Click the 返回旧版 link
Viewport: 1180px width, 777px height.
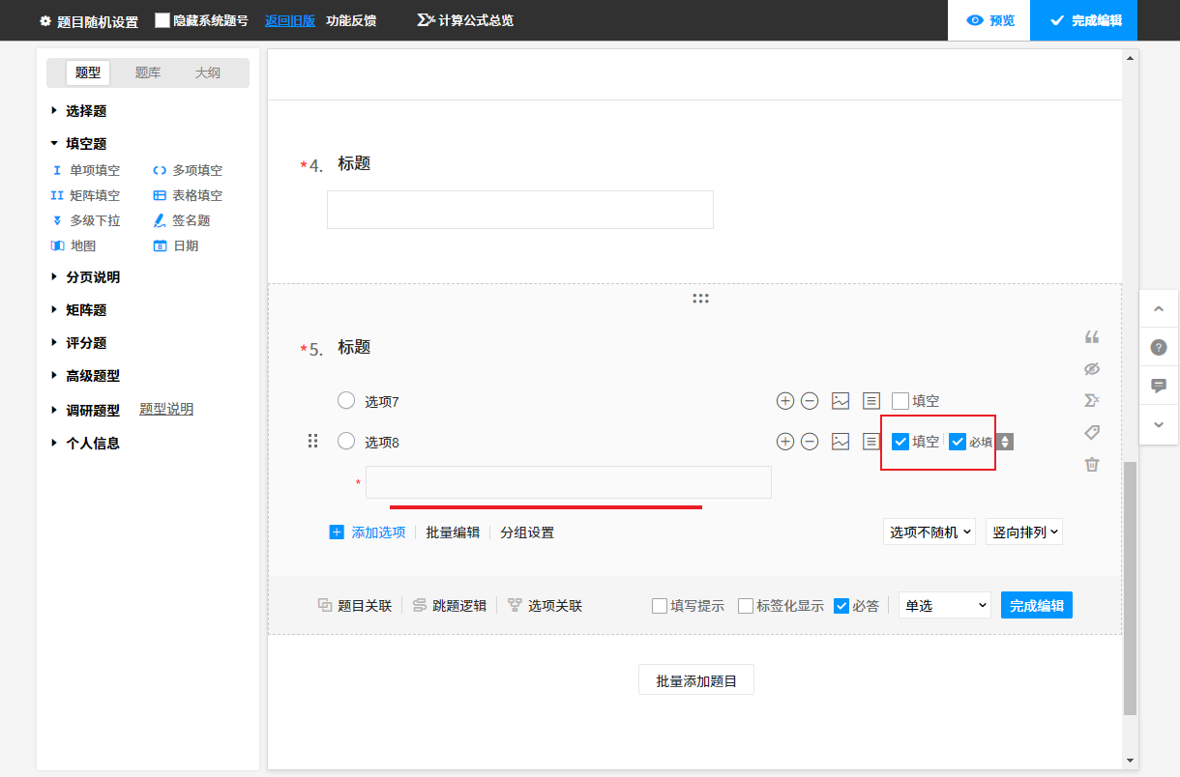coord(289,20)
